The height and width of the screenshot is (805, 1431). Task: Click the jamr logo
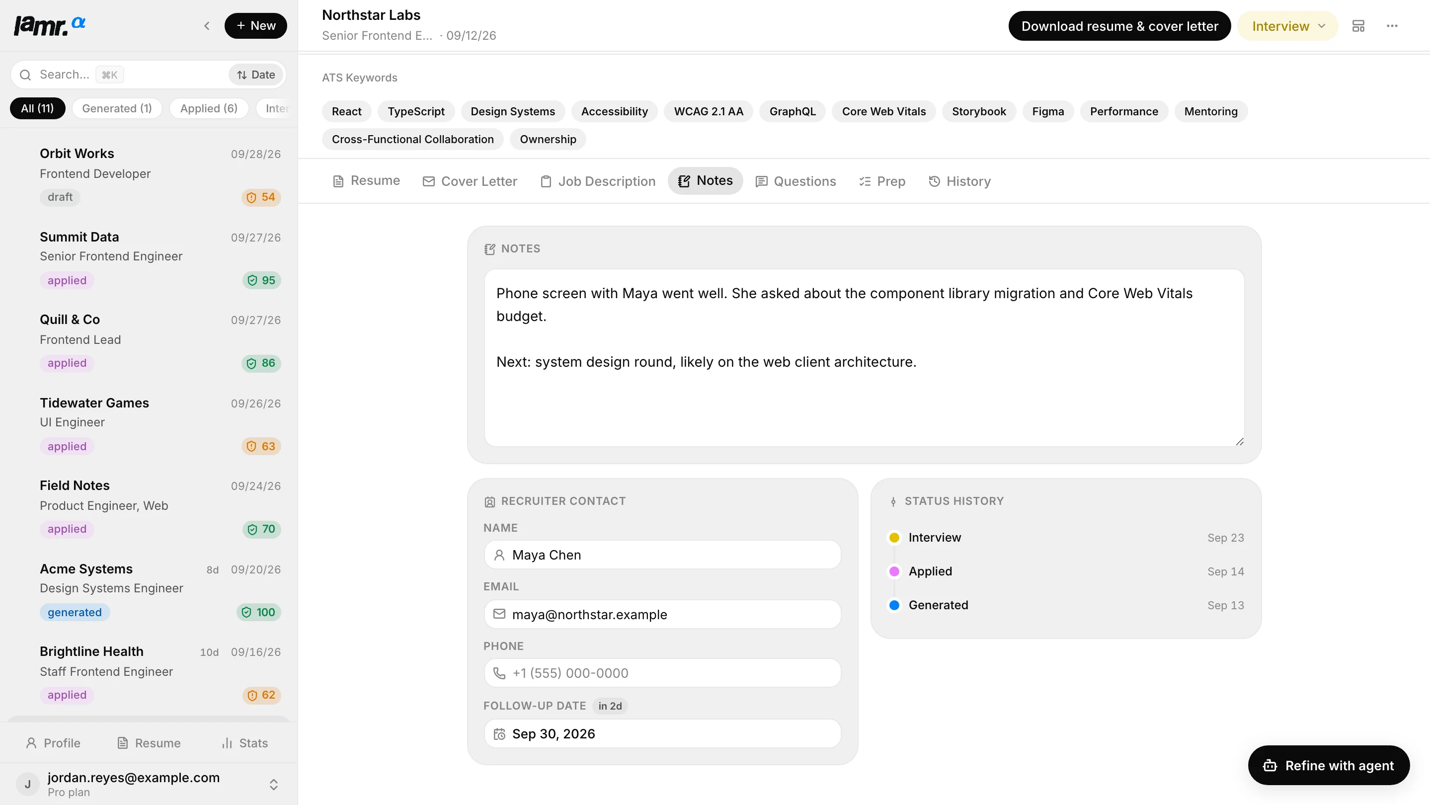tap(49, 25)
